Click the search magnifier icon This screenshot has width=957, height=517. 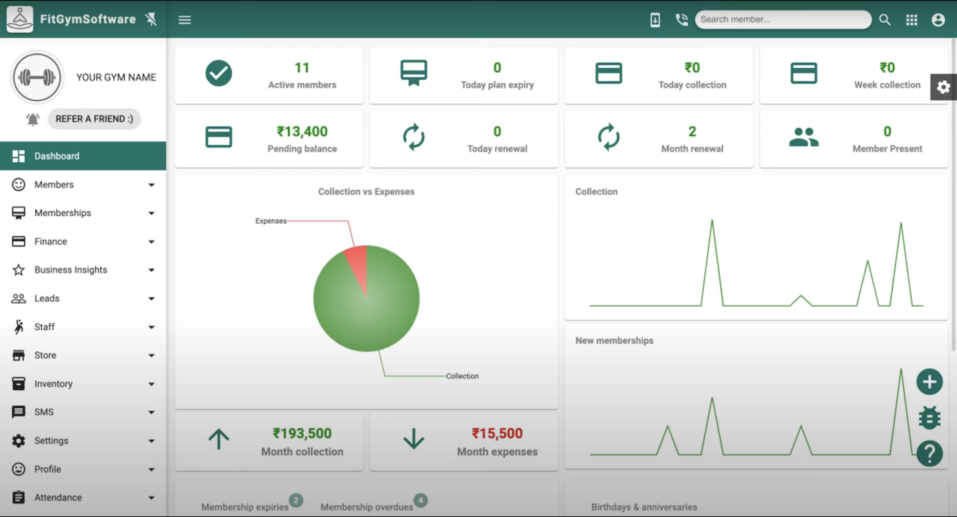pyautogui.click(x=885, y=20)
